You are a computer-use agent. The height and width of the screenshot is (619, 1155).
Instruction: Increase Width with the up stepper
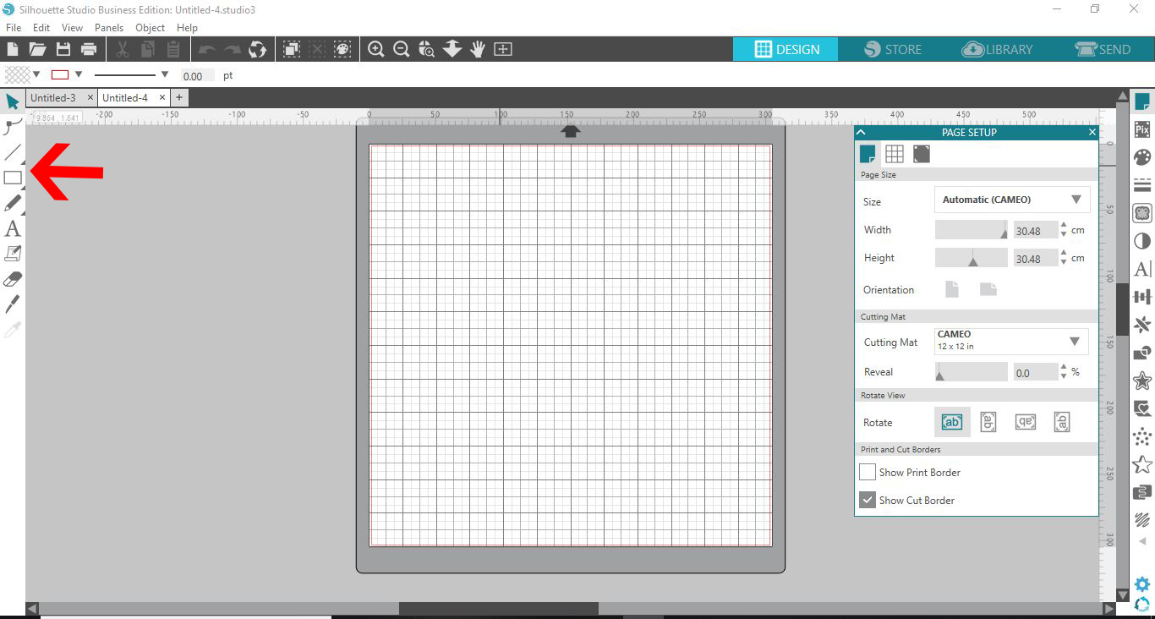click(1064, 226)
